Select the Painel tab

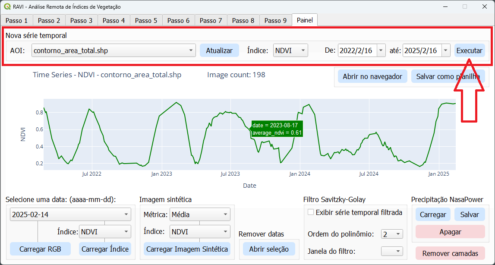tap(304, 20)
